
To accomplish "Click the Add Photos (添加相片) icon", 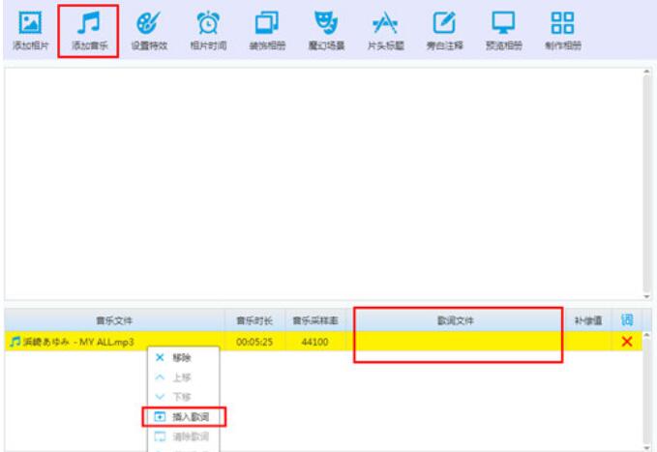I will click(x=27, y=27).
